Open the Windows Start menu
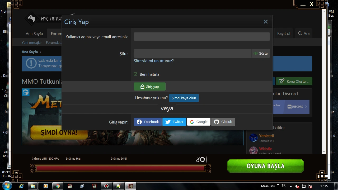Screen dimensions: 338x190 pos(7,186)
